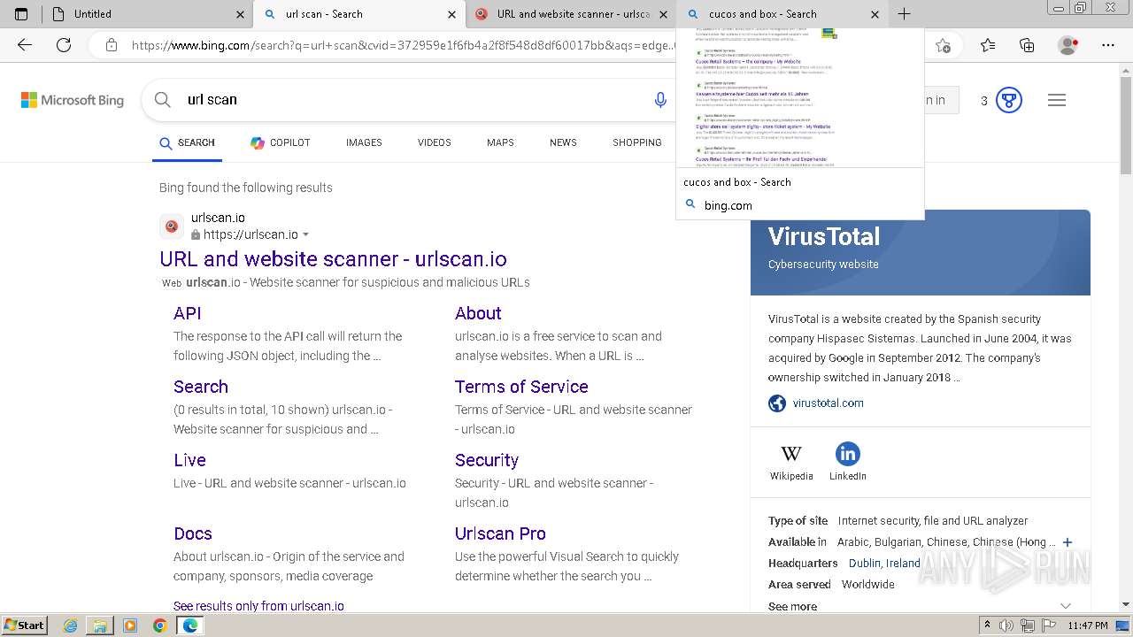Expand the Available in languages plus

1067,542
